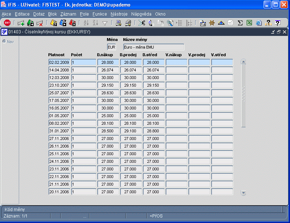
Task: Open the Akce menu
Action: pyautogui.click(x=6, y=14)
